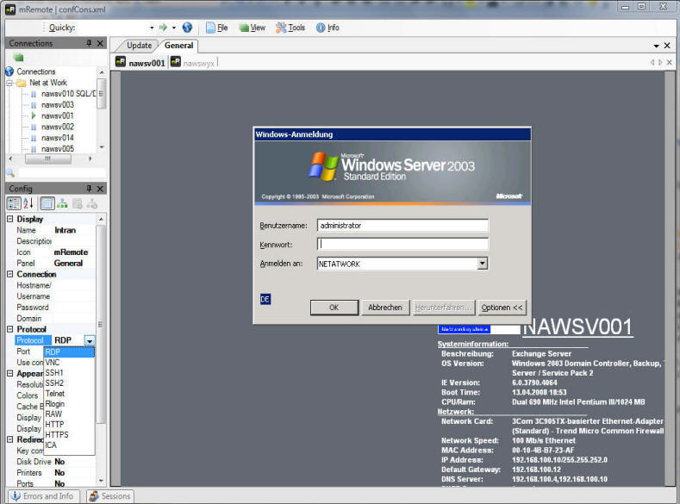Show properties view in Config toolbar
The height and width of the screenshot is (504, 680).
47,203
